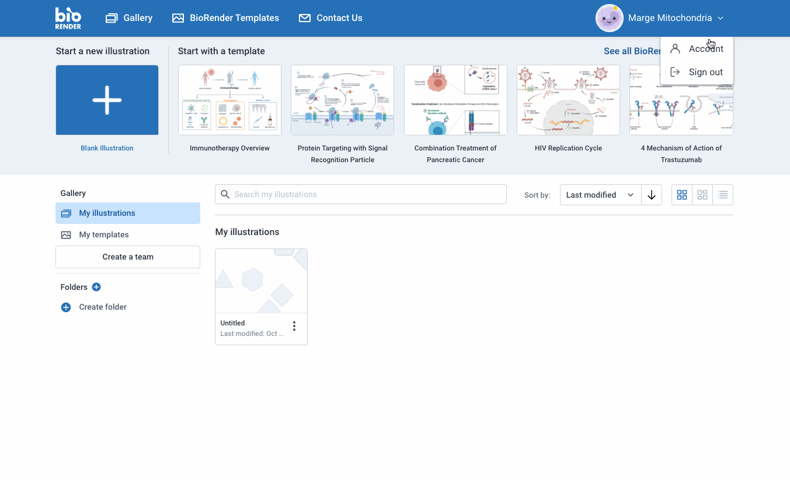Open BioRender Templates in the navigation
Image resolution: width=790 pixels, height=480 pixels.
(226, 18)
